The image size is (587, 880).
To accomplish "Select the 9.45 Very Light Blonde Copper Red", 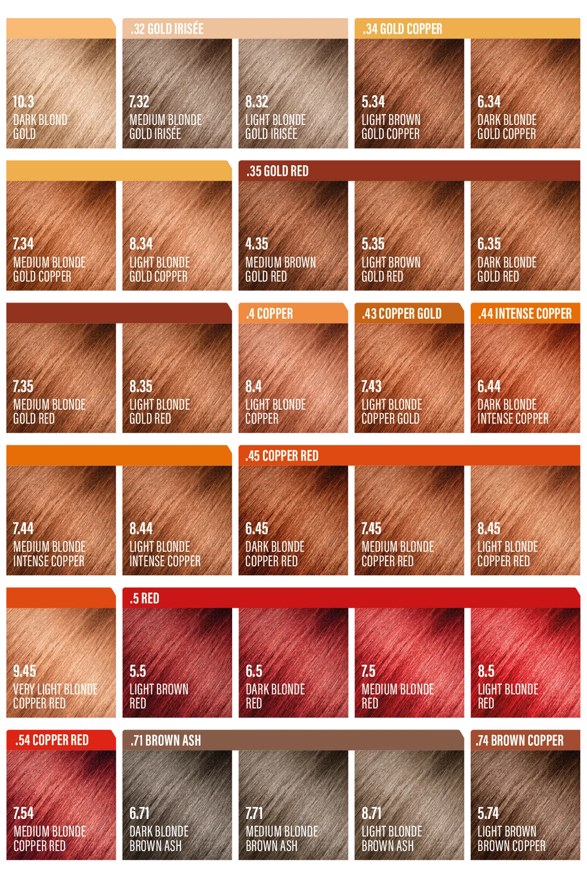I will coord(61,663).
